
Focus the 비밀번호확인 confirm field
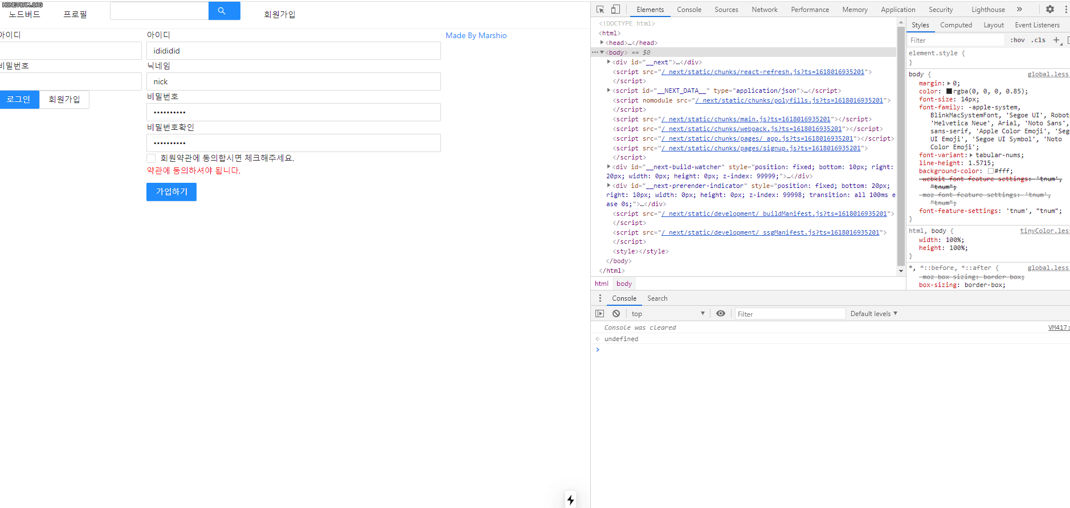click(x=293, y=143)
